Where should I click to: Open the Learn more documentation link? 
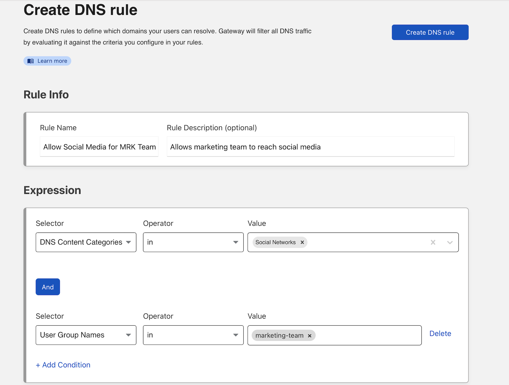[52, 61]
